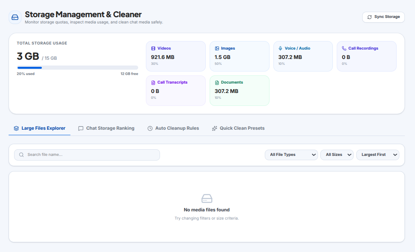Click the Images picture icon

pyautogui.click(x=217, y=48)
